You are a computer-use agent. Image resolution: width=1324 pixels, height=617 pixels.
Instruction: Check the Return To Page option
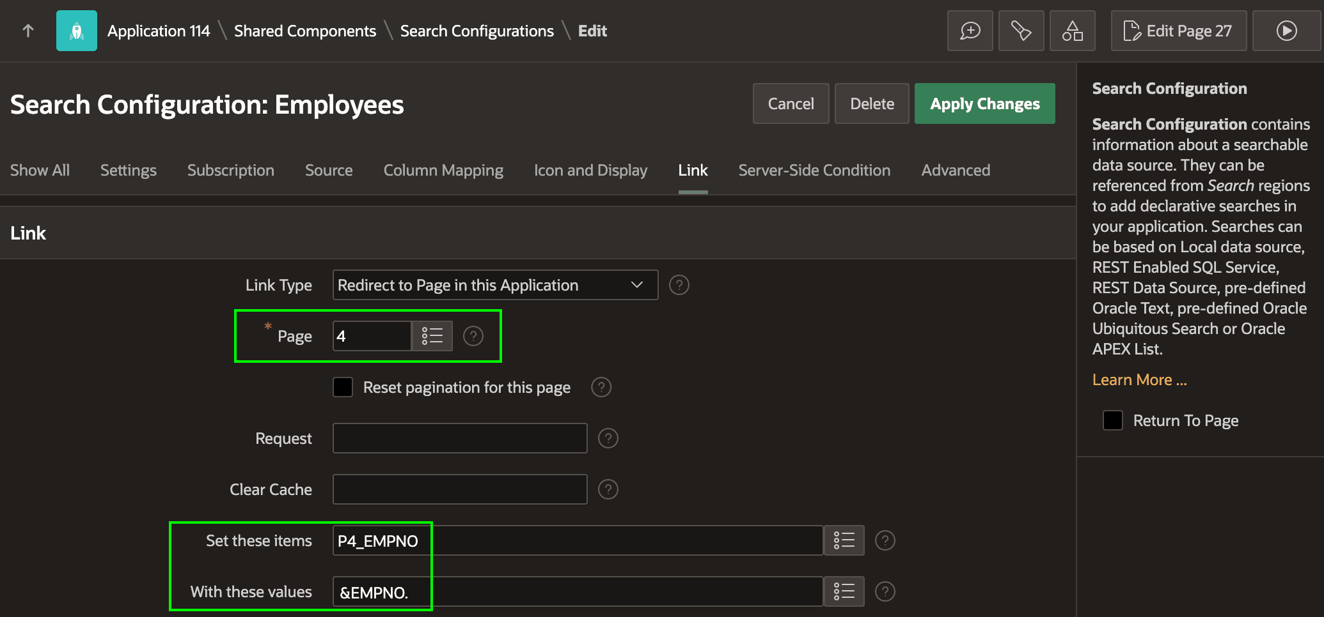(1113, 420)
